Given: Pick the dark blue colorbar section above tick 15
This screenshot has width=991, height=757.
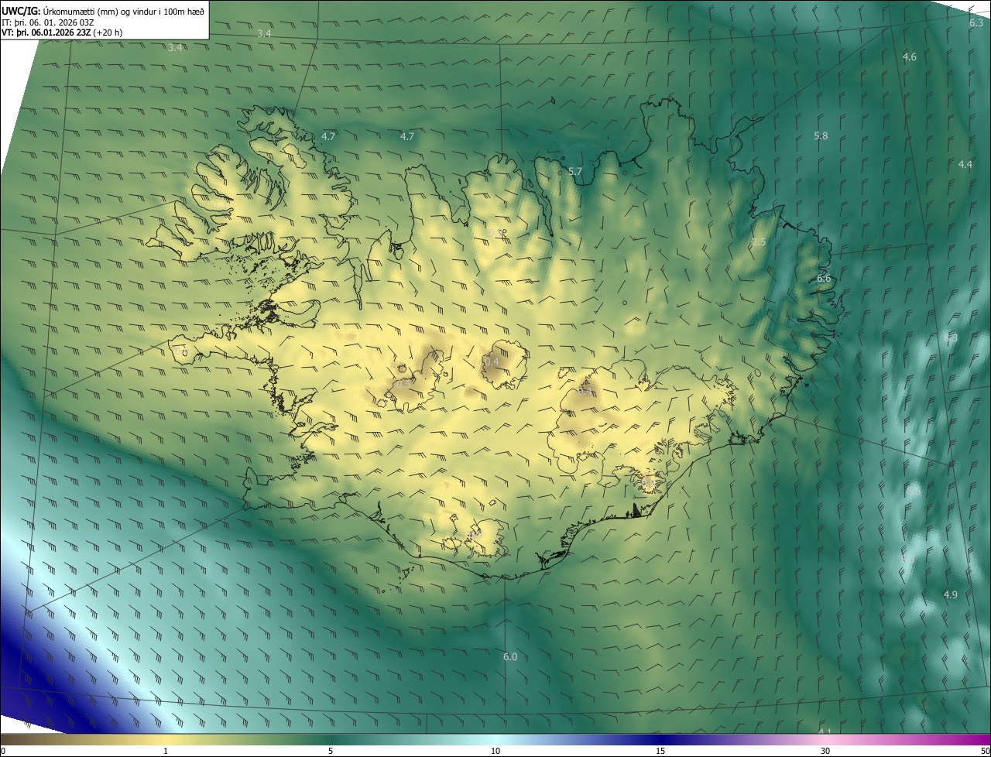Looking at the screenshot, I should tap(660, 740).
